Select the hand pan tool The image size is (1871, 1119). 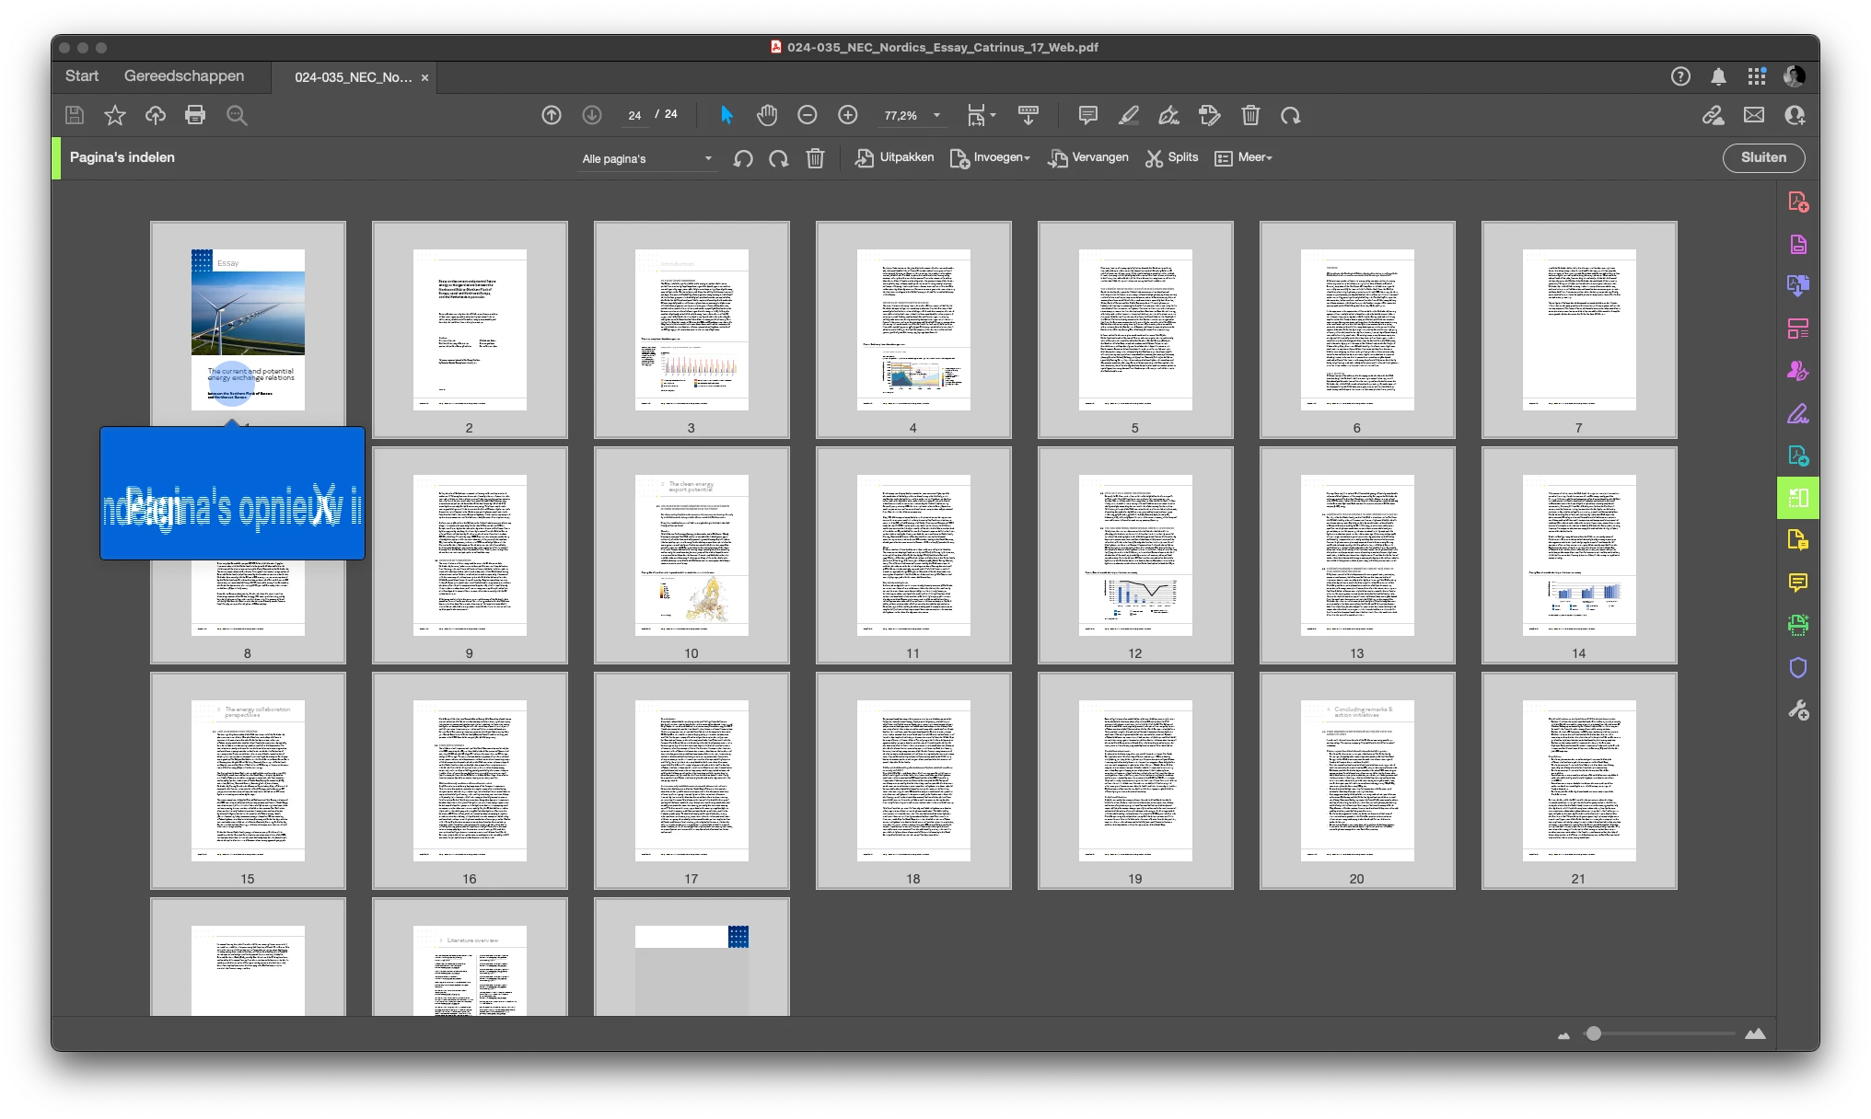766,115
